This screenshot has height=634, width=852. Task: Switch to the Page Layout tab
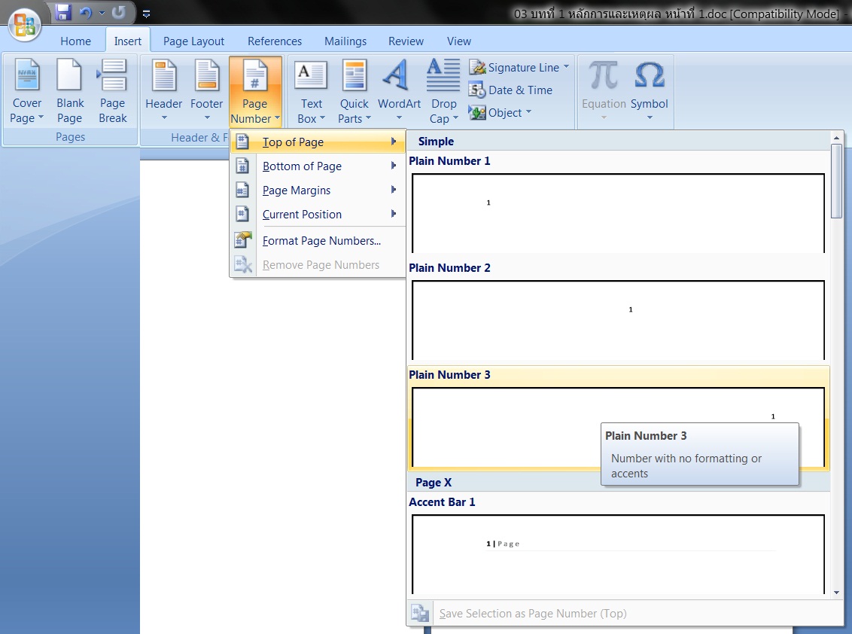193,41
